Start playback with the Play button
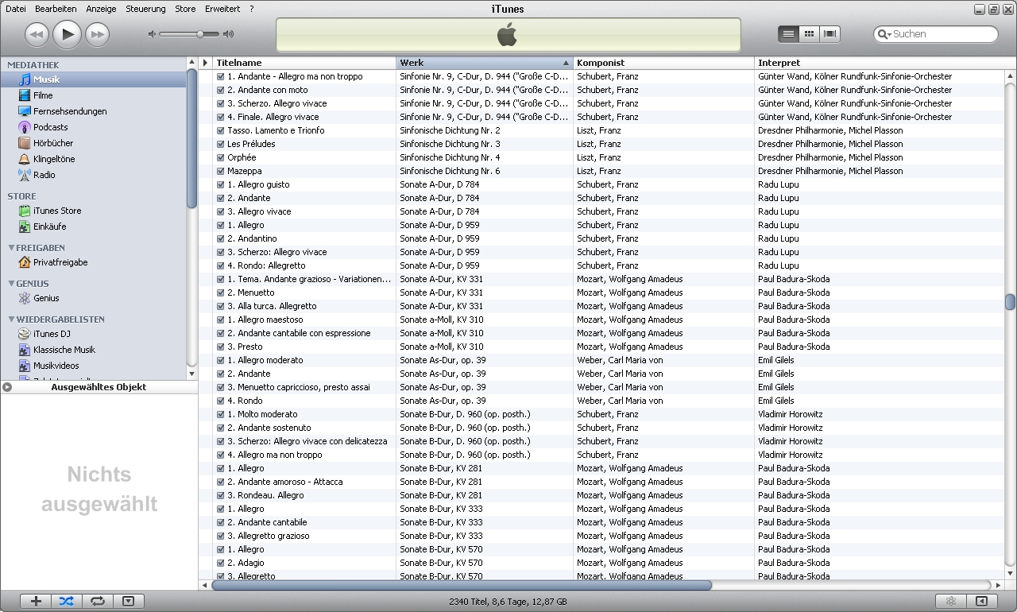1017x612 pixels. [68, 34]
